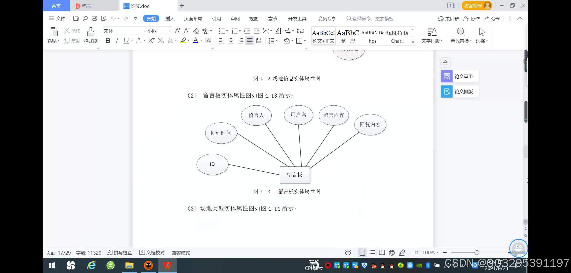
Task: Open the 页面布局 ribbon tab
Action: pos(193,18)
